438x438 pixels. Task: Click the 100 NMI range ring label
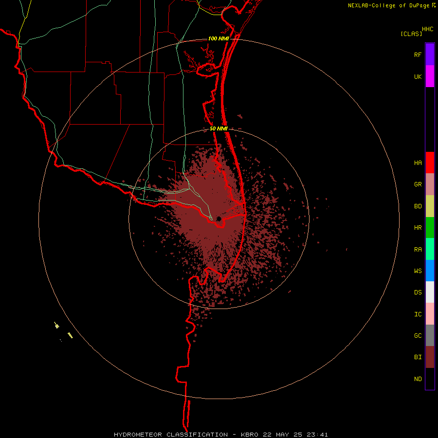219,38
